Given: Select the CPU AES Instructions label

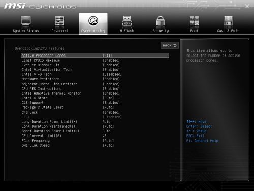Looking at the screenshot, I should pyautogui.click(x=42, y=89).
